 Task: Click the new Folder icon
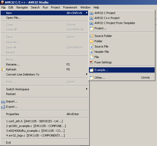click(x=92, y=41)
